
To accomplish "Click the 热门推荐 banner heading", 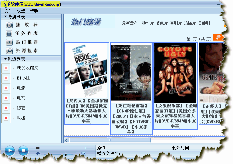I will 86,22.
